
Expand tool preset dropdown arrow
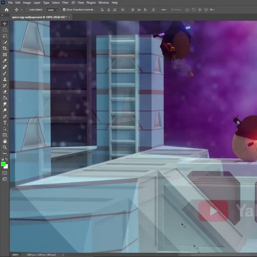(x=21, y=10)
